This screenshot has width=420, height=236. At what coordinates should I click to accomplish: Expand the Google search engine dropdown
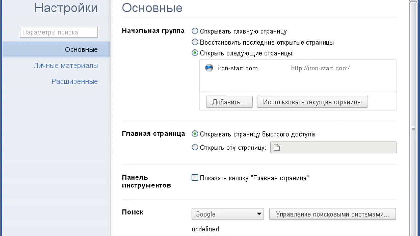tap(228, 214)
